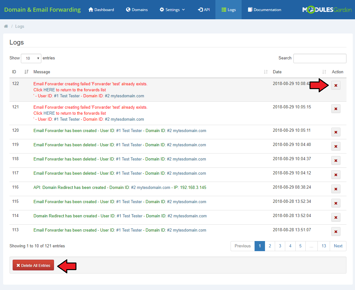Click Domain & Email Forwarding title
Image resolution: width=355 pixels, height=290 pixels.
tap(42, 10)
